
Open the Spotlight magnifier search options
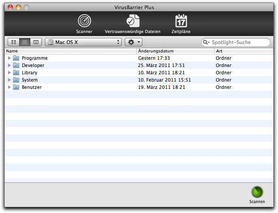tap(206, 42)
